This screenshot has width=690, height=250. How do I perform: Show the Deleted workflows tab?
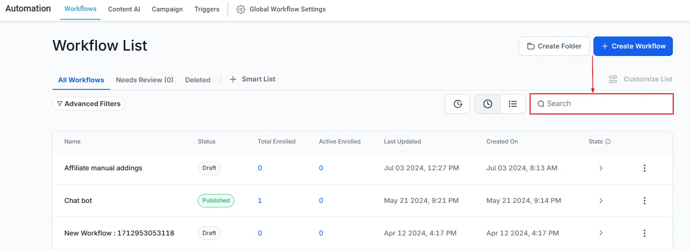(197, 80)
